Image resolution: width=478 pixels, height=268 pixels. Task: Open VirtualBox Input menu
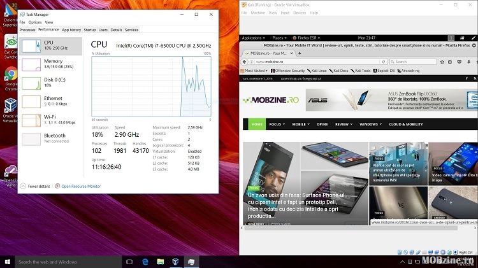point(285,13)
